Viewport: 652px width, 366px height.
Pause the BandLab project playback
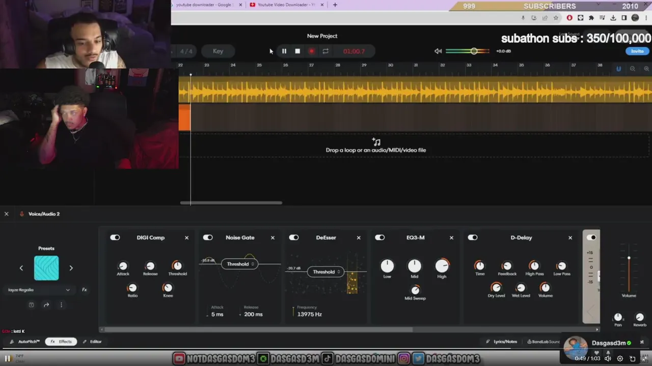284,51
